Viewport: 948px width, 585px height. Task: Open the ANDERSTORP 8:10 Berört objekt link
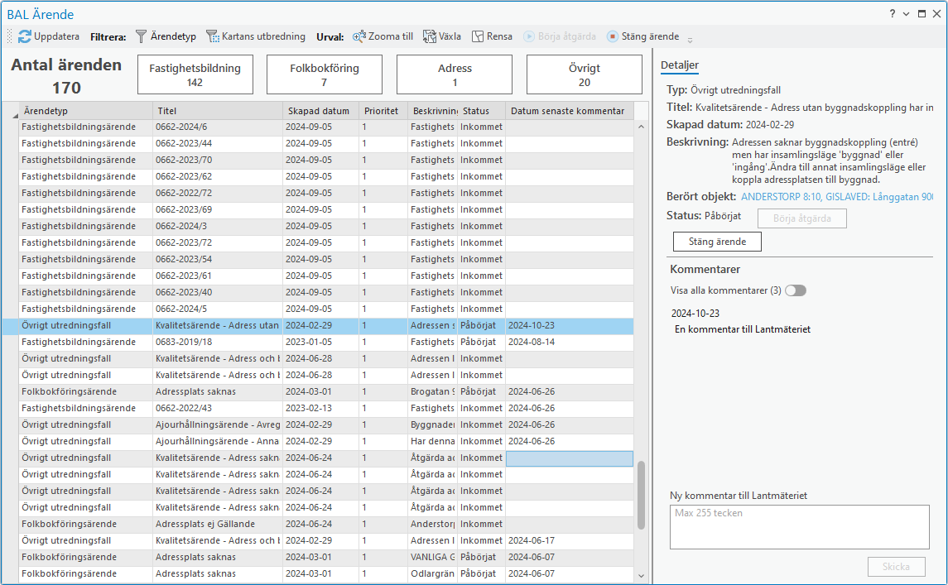[836, 197]
